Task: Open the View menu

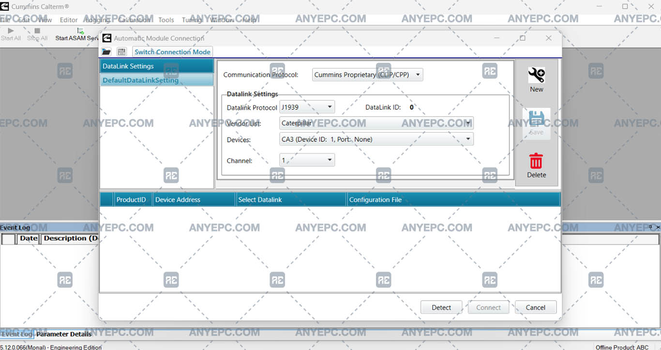Action: coord(45,20)
